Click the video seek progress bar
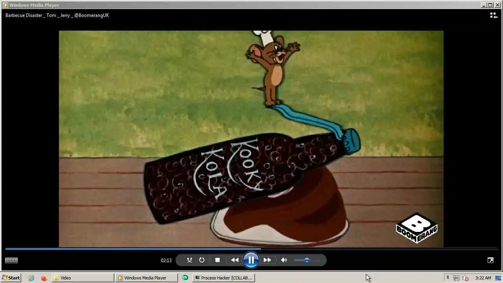 tap(251, 249)
